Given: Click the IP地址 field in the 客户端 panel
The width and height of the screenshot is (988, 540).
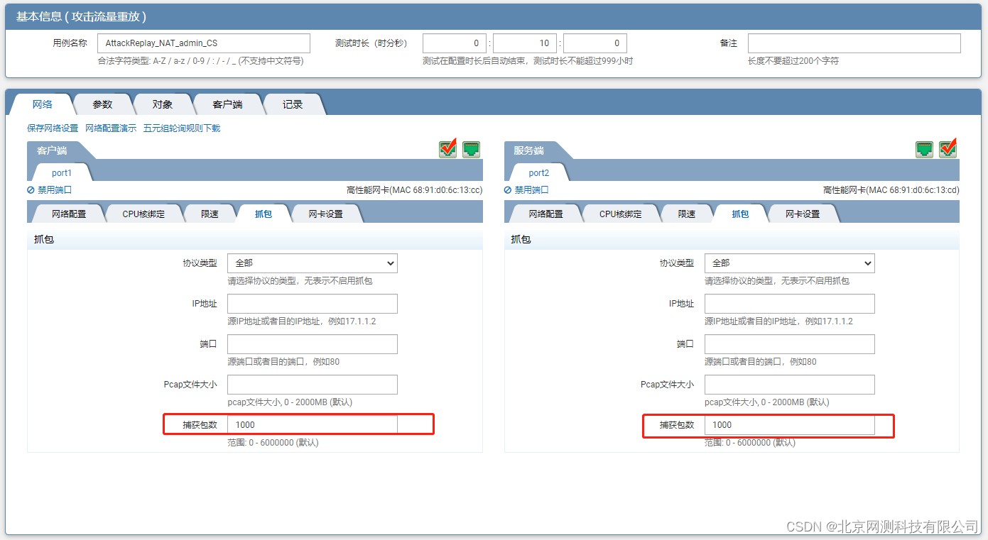Looking at the screenshot, I should (x=313, y=304).
